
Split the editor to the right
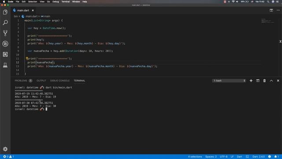[271, 10]
